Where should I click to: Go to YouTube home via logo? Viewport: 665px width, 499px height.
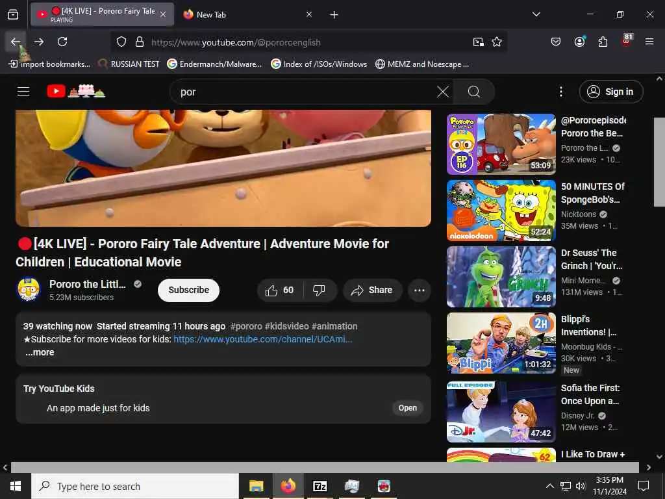tap(76, 91)
